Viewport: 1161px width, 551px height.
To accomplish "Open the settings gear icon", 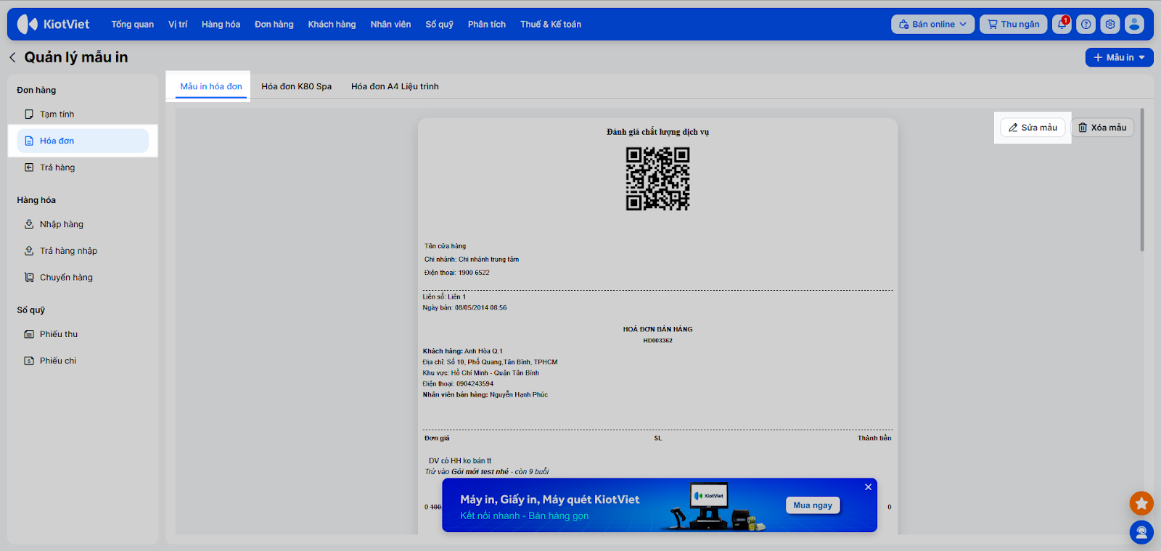I will (1110, 24).
